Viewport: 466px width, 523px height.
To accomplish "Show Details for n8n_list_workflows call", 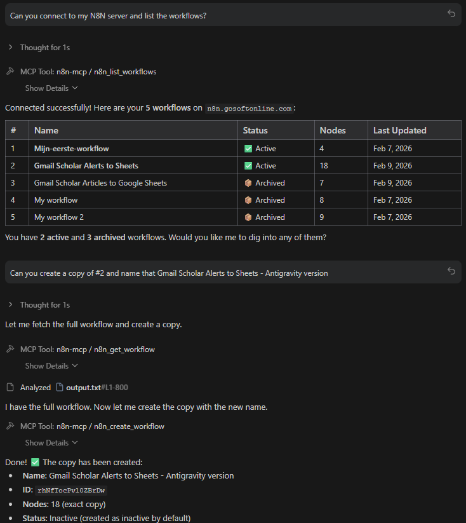I will point(51,88).
